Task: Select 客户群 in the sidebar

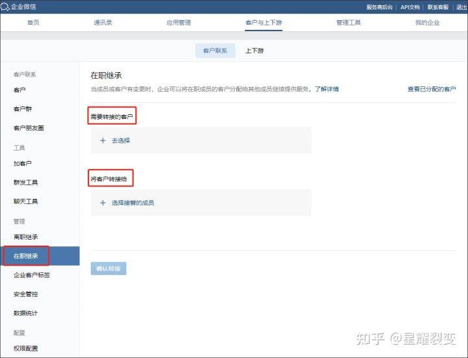Action: (x=23, y=109)
